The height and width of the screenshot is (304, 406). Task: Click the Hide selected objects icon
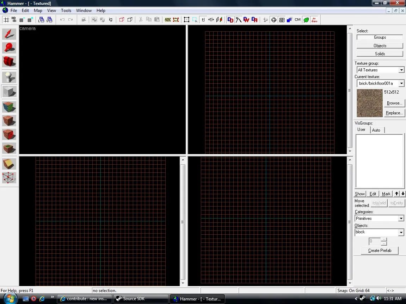pos(122,20)
